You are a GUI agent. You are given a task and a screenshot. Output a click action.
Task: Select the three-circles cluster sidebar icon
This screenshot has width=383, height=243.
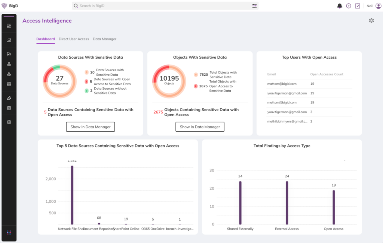pyautogui.click(x=9, y=64)
